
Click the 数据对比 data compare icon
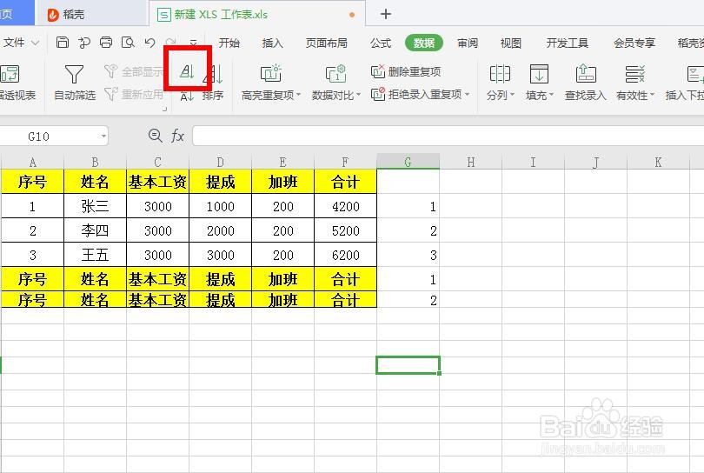click(335, 74)
